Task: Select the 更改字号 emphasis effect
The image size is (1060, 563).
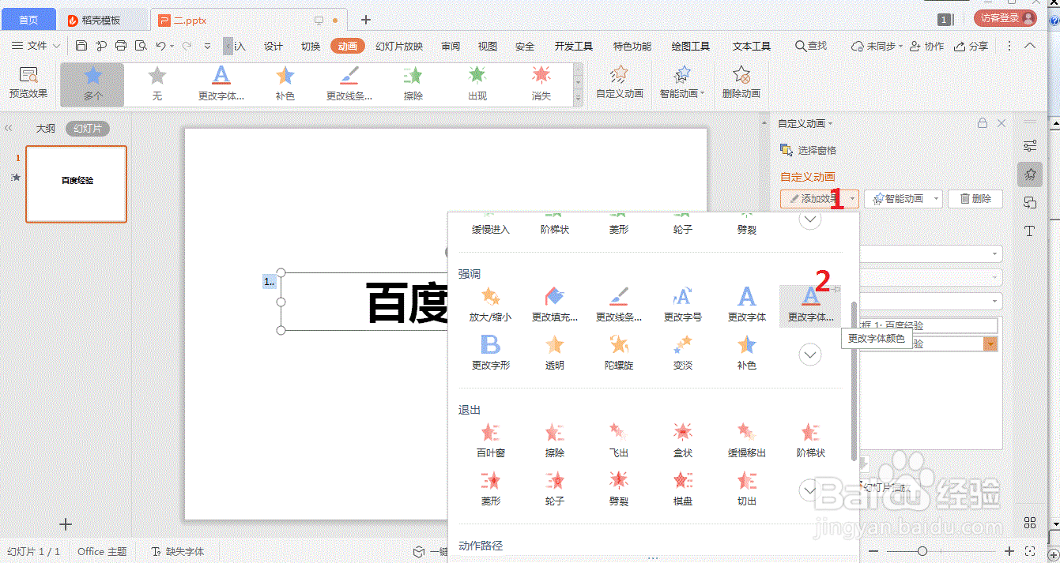Action: [683, 305]
